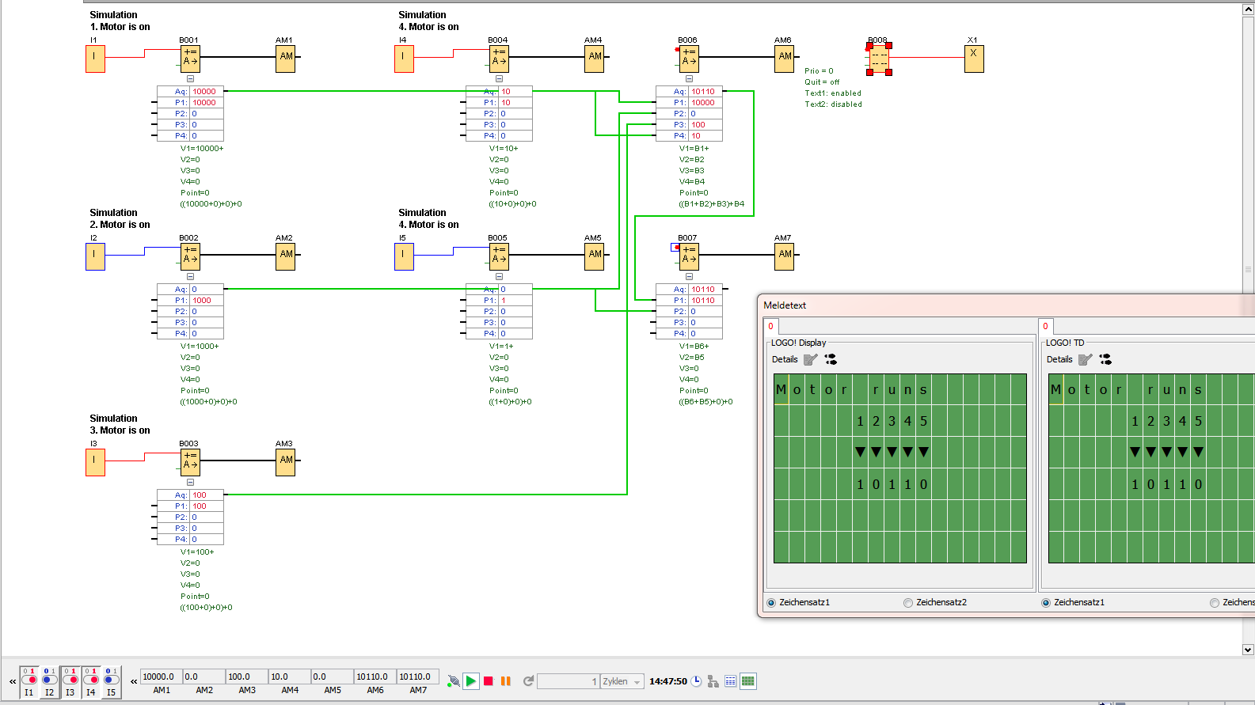The height and width of the screenshot is (705, 1255).
Task: Click the footsteps icon in LOGO! TD panel
Action: pos(1105,359)
